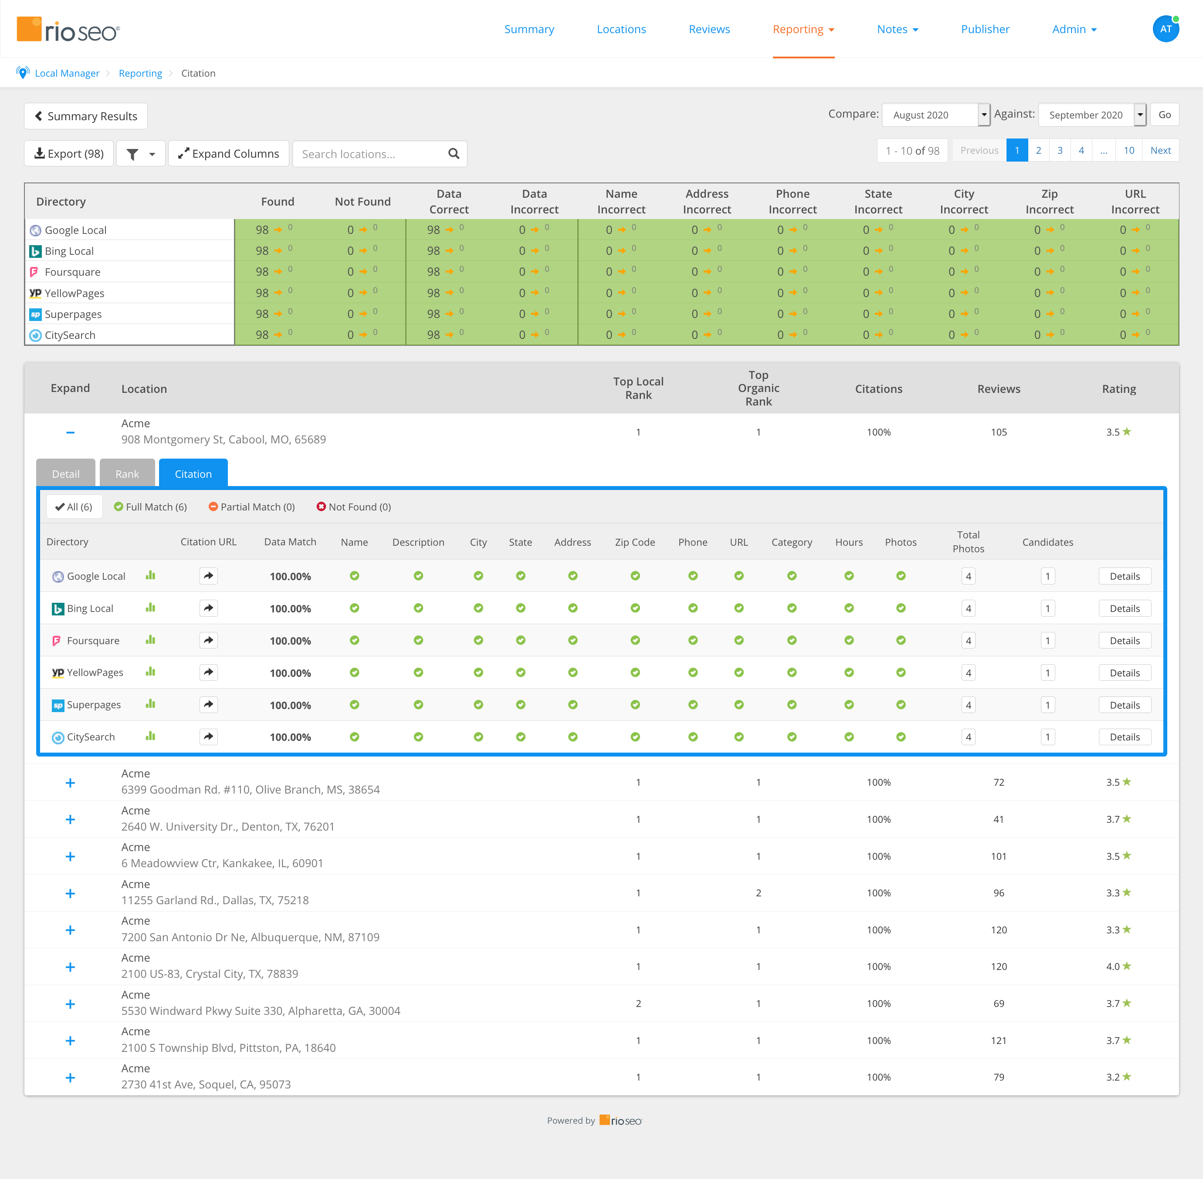Click the Foursquare rank history chart icon

tap(150, 640)
